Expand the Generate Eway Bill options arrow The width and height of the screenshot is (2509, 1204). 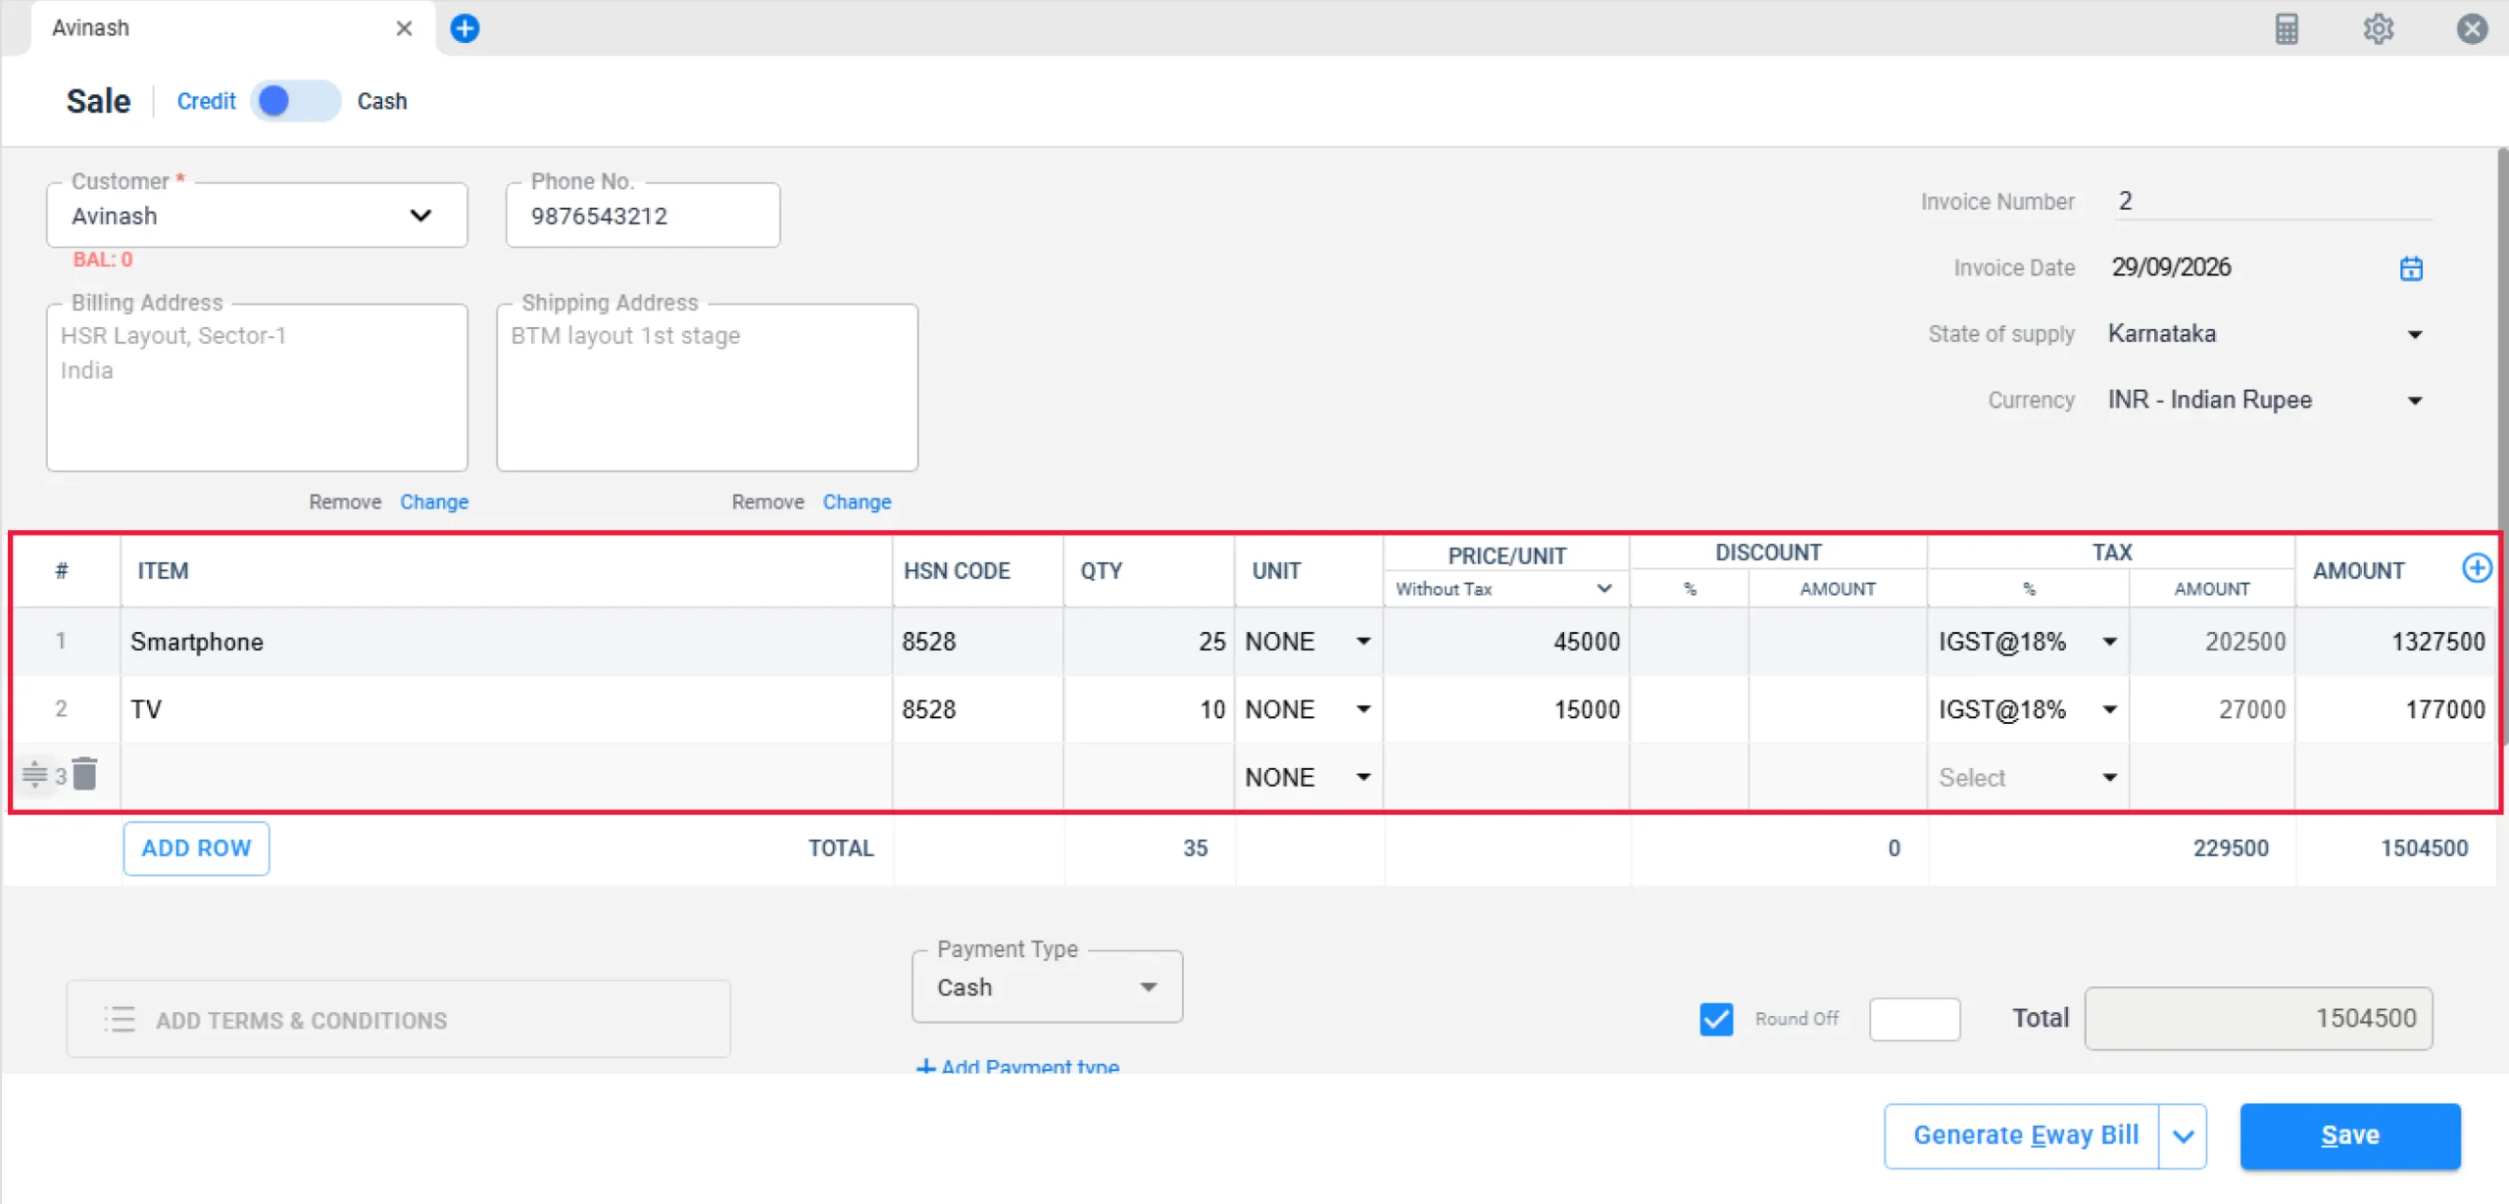tap(2183, 1136)
